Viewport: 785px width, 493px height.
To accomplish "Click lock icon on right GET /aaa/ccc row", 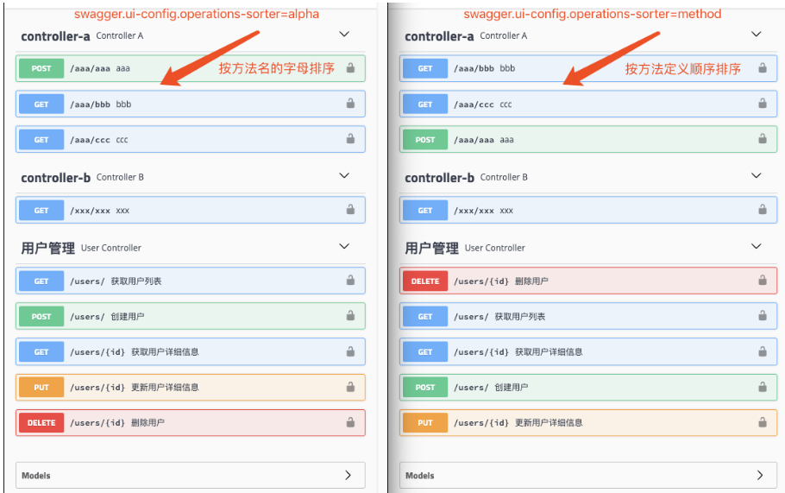I will click(x=763, y=104).
